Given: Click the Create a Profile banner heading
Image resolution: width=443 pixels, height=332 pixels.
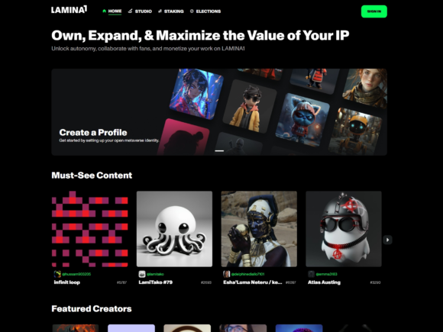Looking at the screenshot, I should tap(93, 132).
